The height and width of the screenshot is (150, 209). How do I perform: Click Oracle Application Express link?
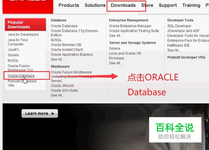pyautogui.click(x=72, y=55)
